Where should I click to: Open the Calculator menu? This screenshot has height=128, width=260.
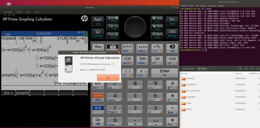point(8,12)
